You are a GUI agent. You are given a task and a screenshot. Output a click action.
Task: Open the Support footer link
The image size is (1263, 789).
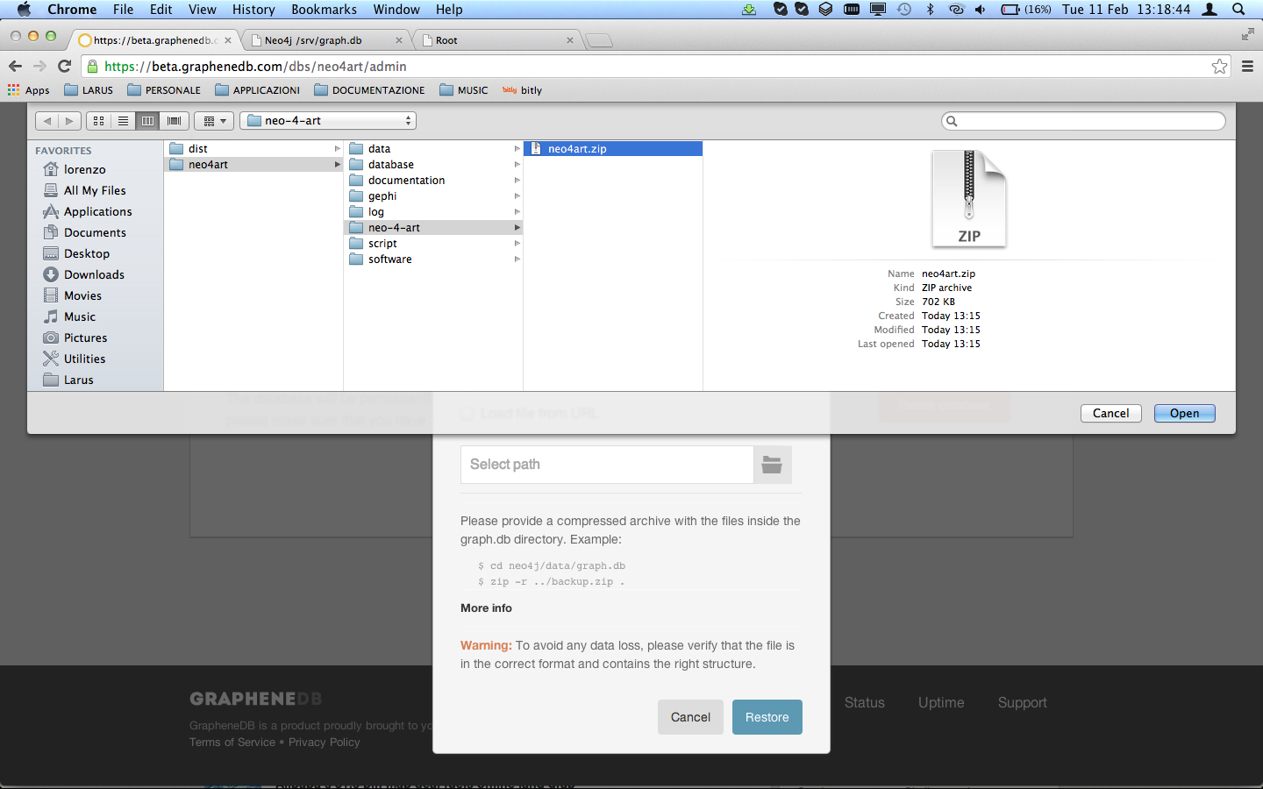tap(1022, 702)
